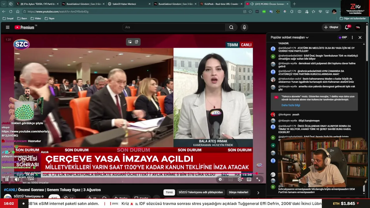370x208 pixels.
Task: Open the browser home page
Action: point(18,12)
